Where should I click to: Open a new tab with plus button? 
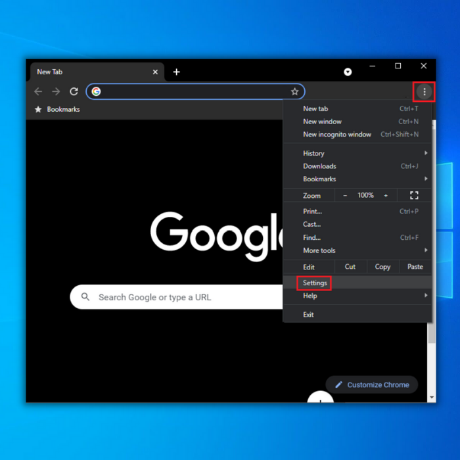pos(176,72)
